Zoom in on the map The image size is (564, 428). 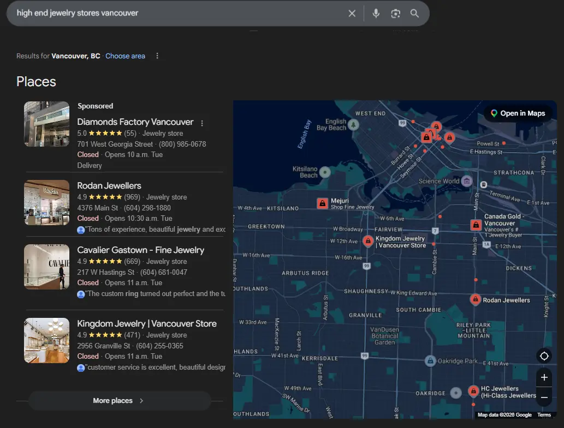point(544,377)
